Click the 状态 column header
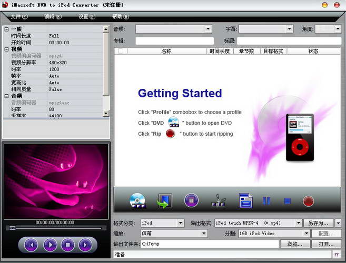Viewport: 346px width, 263px height. click(313, 51)
